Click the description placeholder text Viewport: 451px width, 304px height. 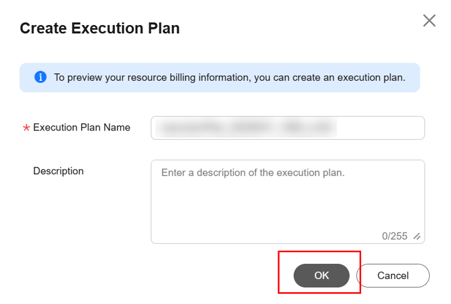(253, 172)
